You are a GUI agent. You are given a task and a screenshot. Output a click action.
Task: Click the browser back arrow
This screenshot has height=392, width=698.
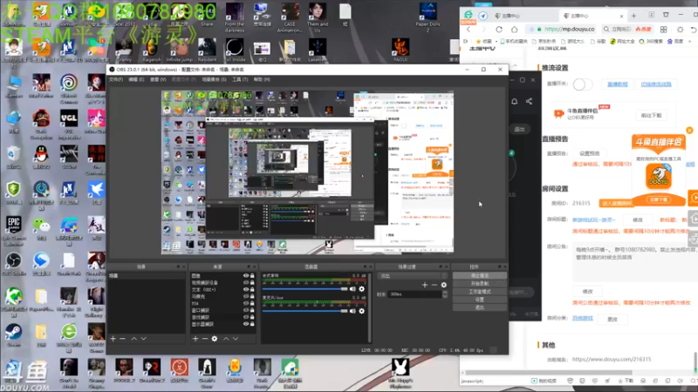point(469,30)
